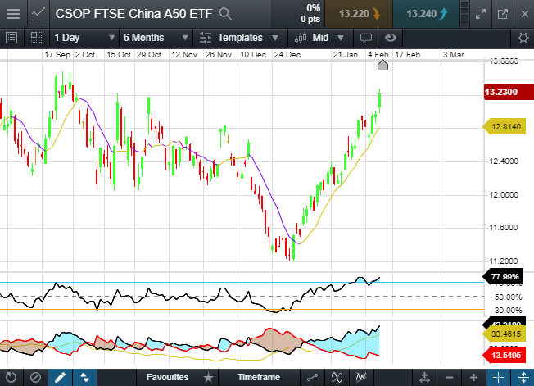Click the clear drawings circle-slash icon
The height and width of the screenshot is (386, 534).
pos(35,378)
